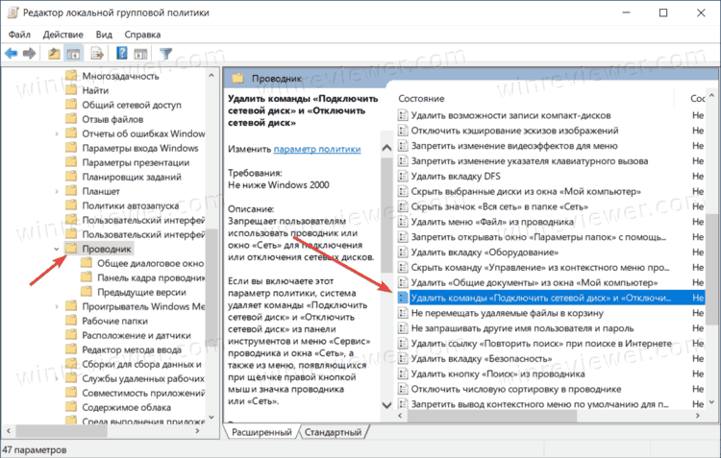
Task: Click policy list horizontal scrollbar thumb
Action: 492,416
